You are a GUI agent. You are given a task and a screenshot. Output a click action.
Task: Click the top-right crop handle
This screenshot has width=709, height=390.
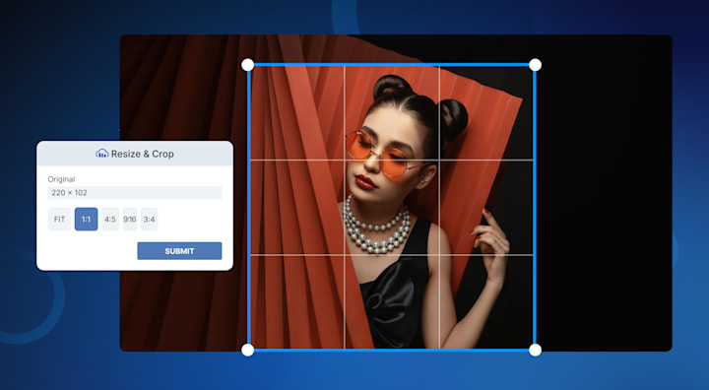[535, 65]
